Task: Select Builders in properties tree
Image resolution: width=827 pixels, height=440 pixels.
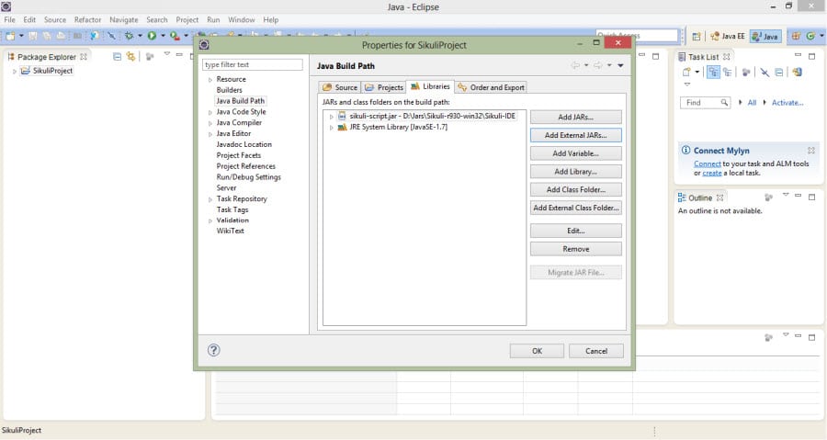Action: (x=230, y=90)
